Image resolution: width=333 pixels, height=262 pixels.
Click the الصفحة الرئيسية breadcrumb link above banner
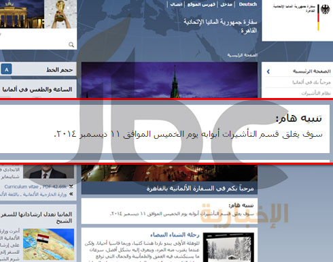[243, 55]
